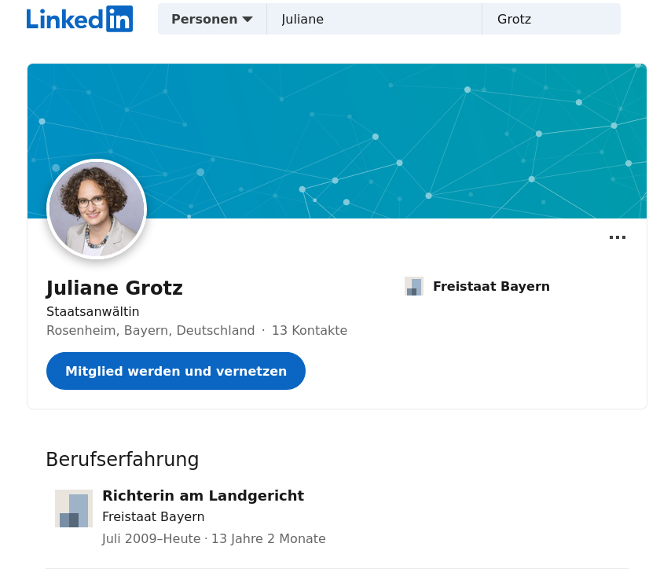Open the Richterin am Landgericht position title

(x=203, y=496)
